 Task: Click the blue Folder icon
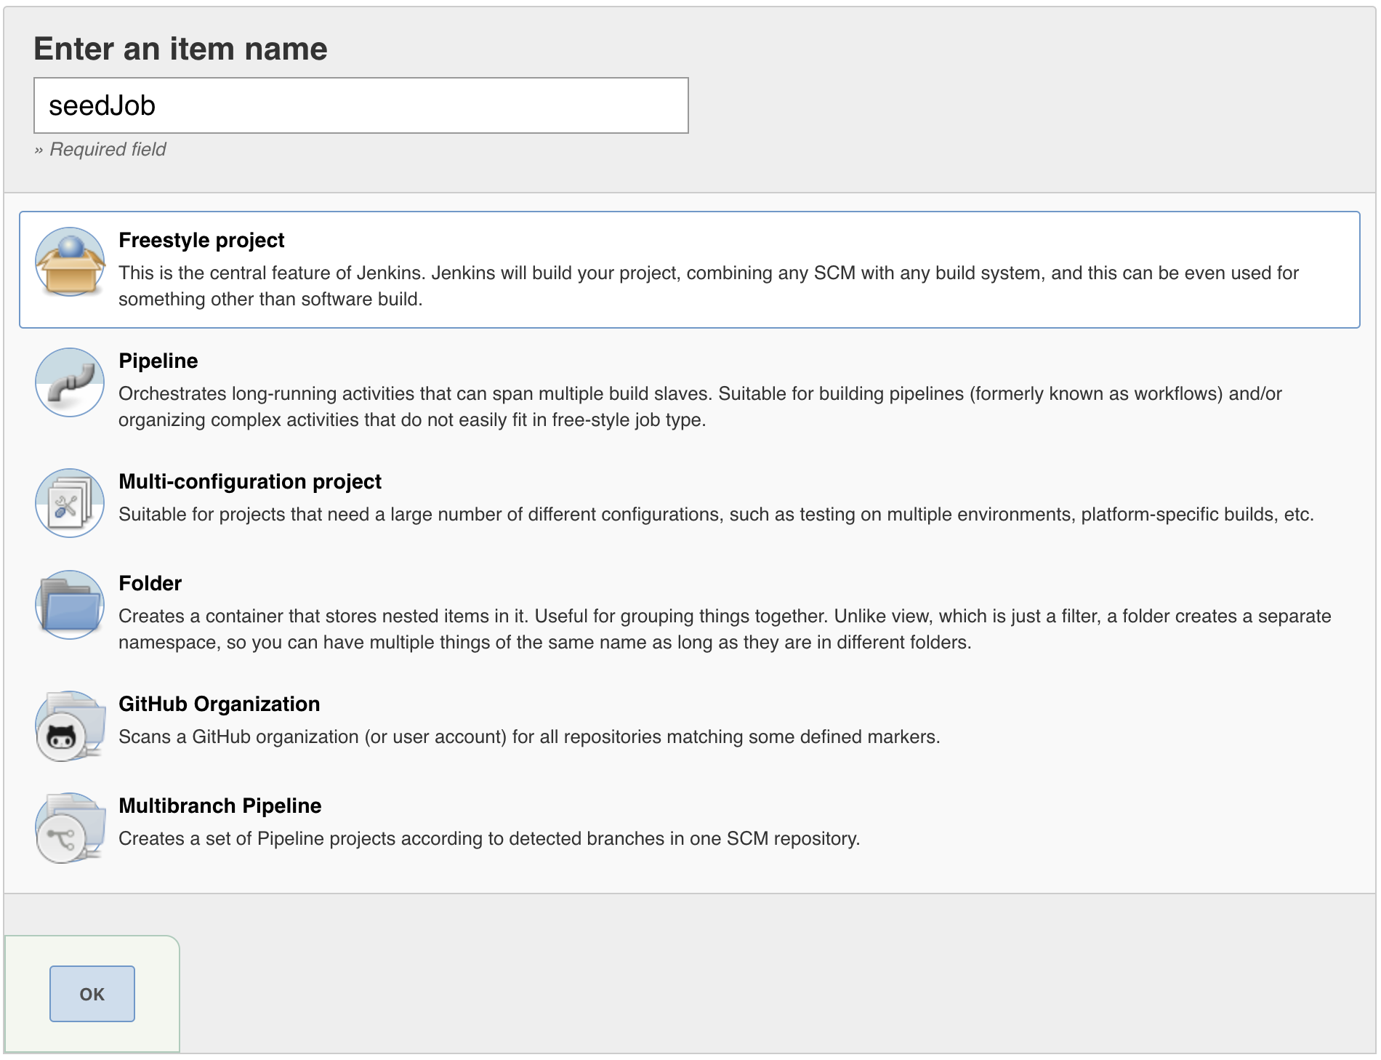(x=70, y=605)
